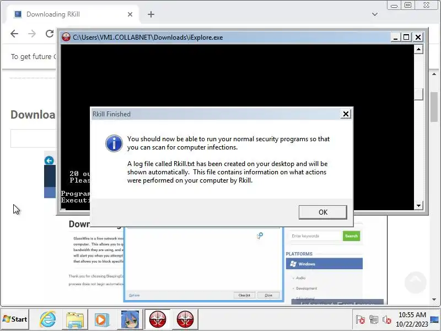Close the Downloading RKill tab
Screen dimensions: 441x331
[130, 14]
